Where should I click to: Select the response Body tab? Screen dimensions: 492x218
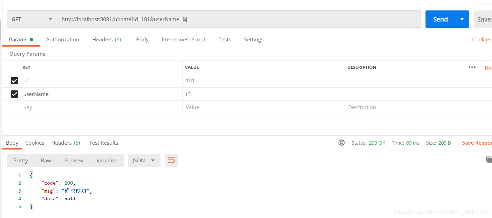(12, 143)
